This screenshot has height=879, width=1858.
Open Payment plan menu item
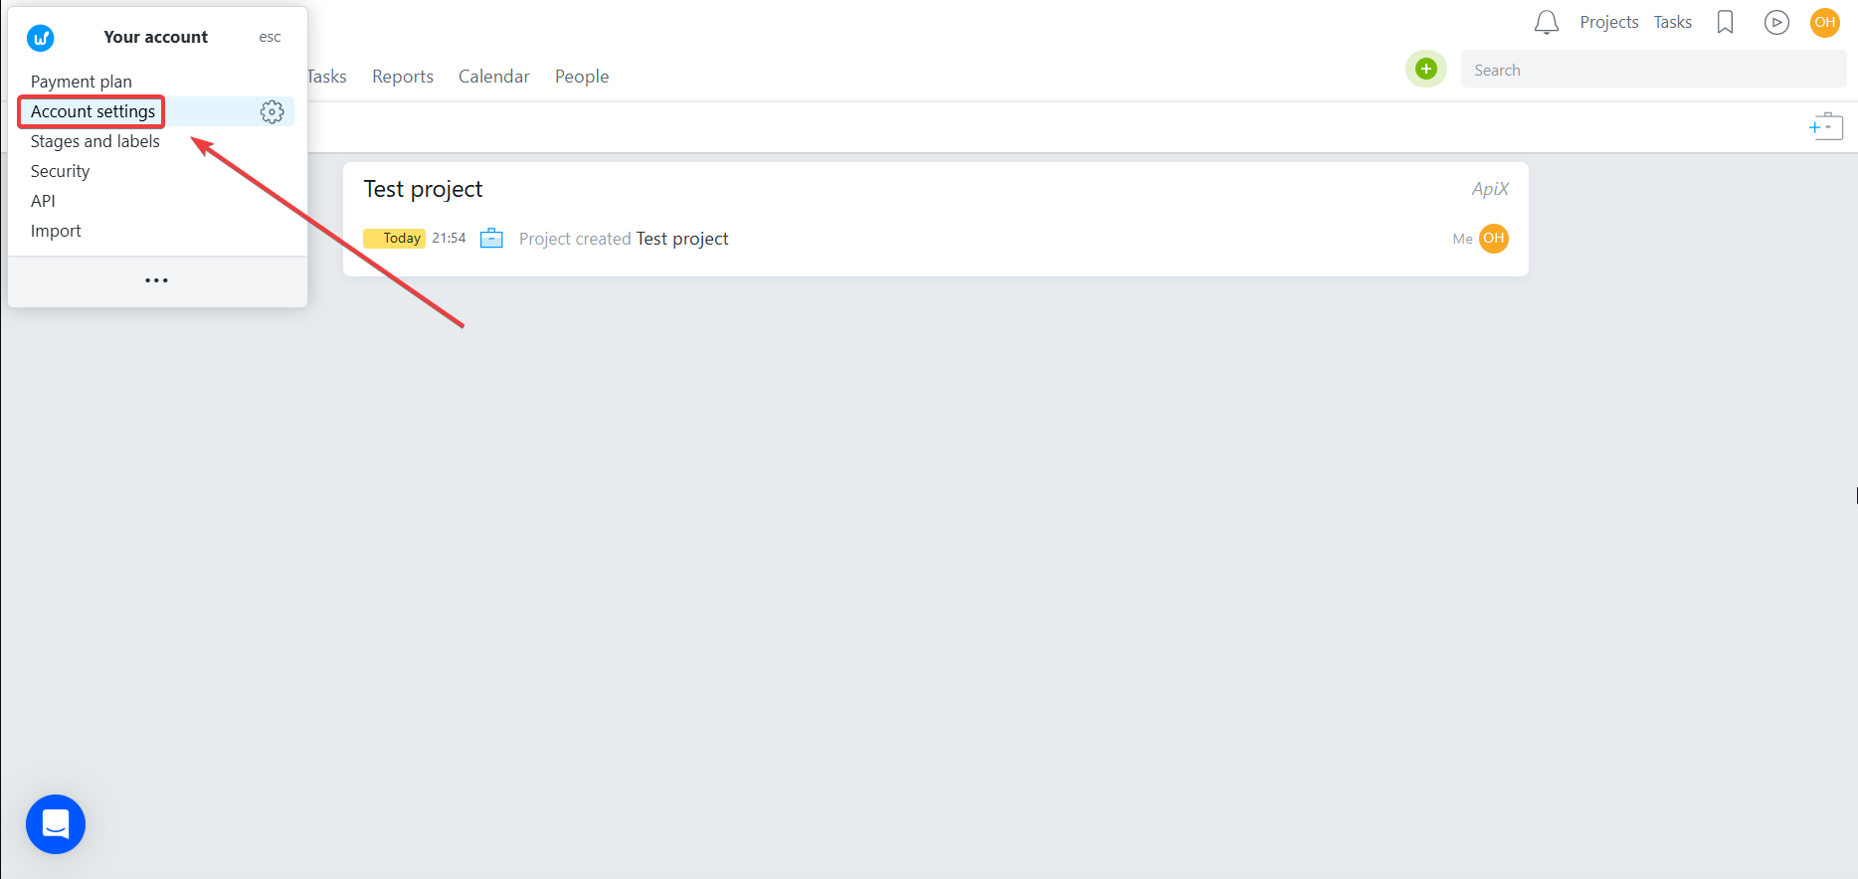[x=82, y=82]
